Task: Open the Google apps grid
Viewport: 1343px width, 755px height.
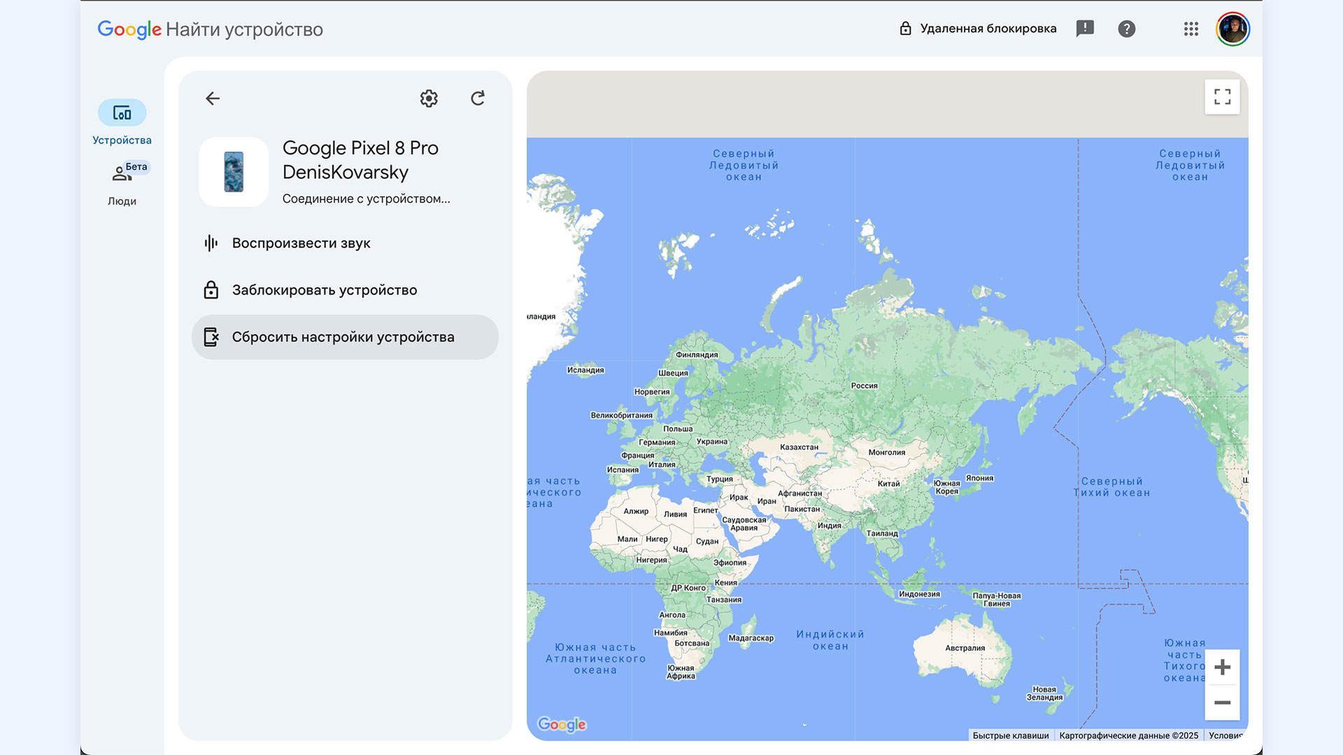Action: [x=1191, y=29]
